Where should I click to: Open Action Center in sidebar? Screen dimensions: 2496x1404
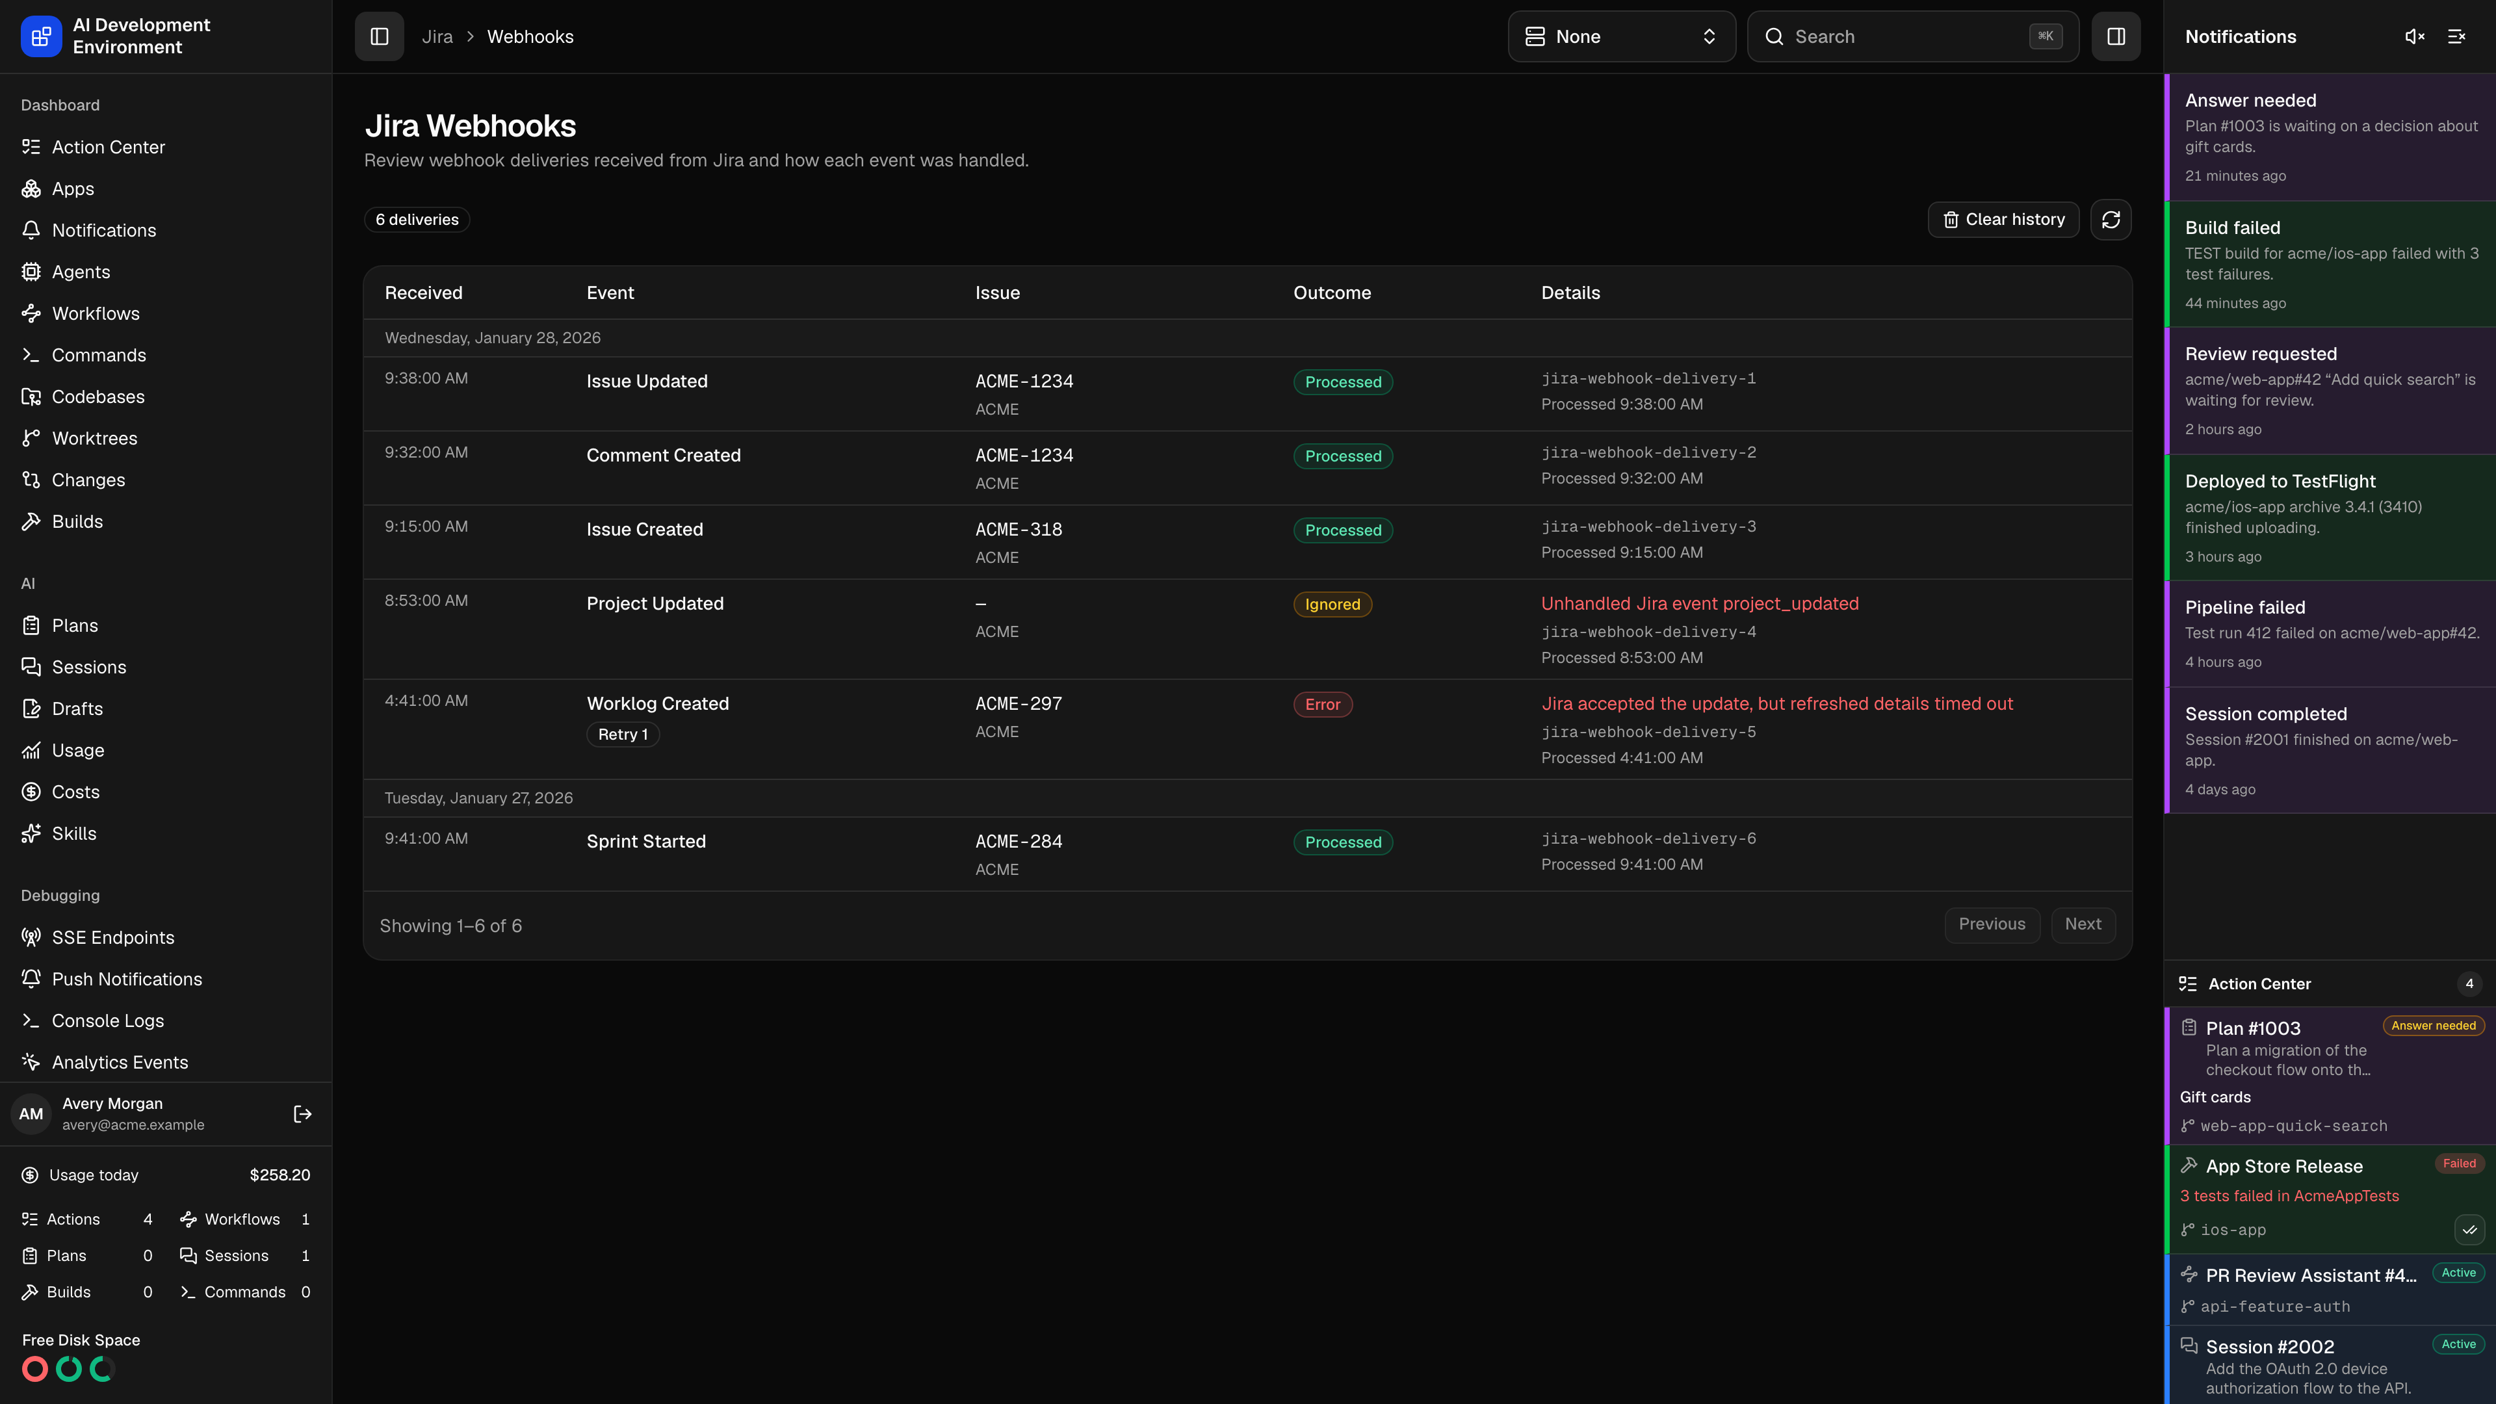pyautogui.click(x=166, y=148)
